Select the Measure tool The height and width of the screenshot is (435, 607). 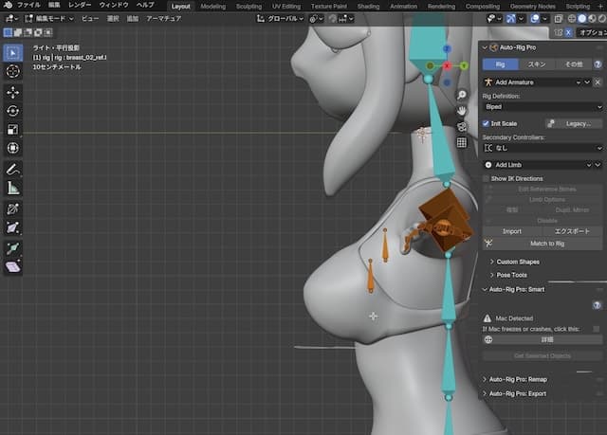(13, 188)
